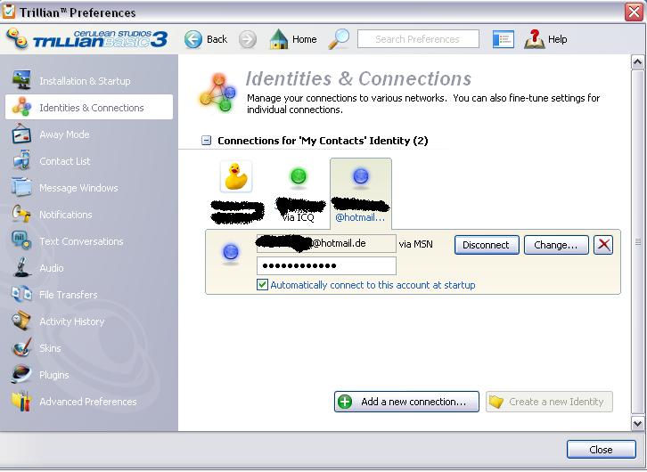The width and height of the screenshot is (647, 472).
Task: Click Add a new connection button
Action: click(407, 402)
